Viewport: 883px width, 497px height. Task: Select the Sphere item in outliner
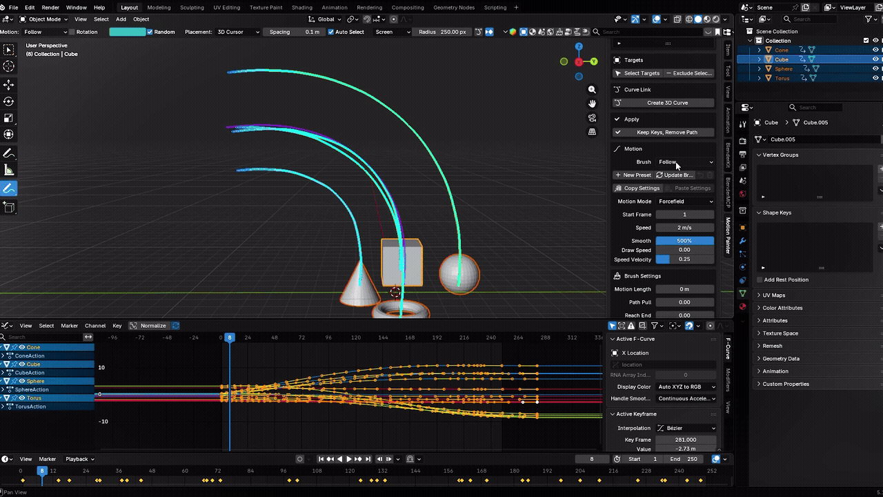pyautogui.click(x=784, y=68)
